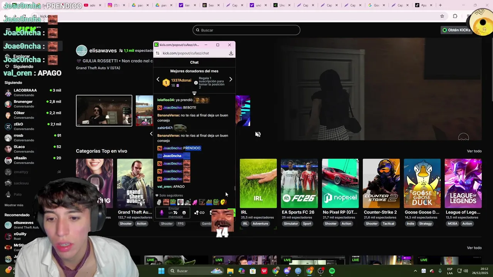Open C0ker in the following list
The height and width of the screenshot is (277, 493).
[x=33, y=115]
